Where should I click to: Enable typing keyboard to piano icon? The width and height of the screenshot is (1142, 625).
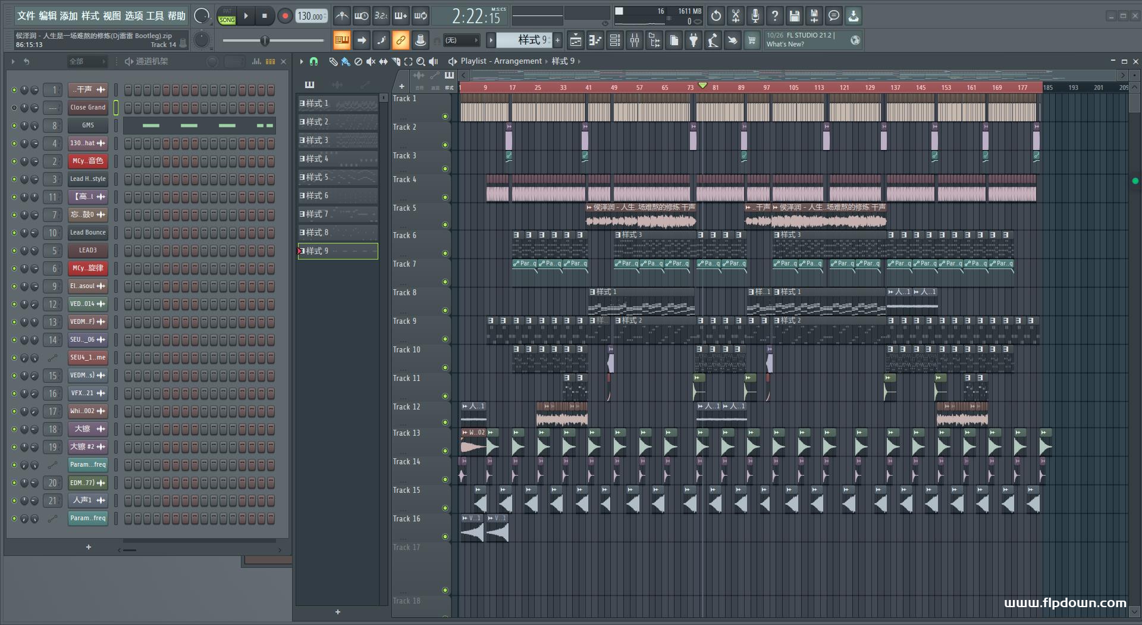tap(341, 40)
